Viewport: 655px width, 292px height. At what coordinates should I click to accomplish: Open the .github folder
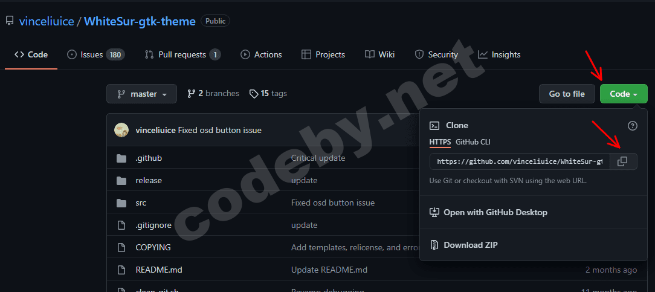[149, 158]
